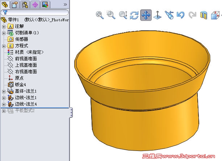Select the 边线-法兰1 edge flange feature

(x=26, y=98)
